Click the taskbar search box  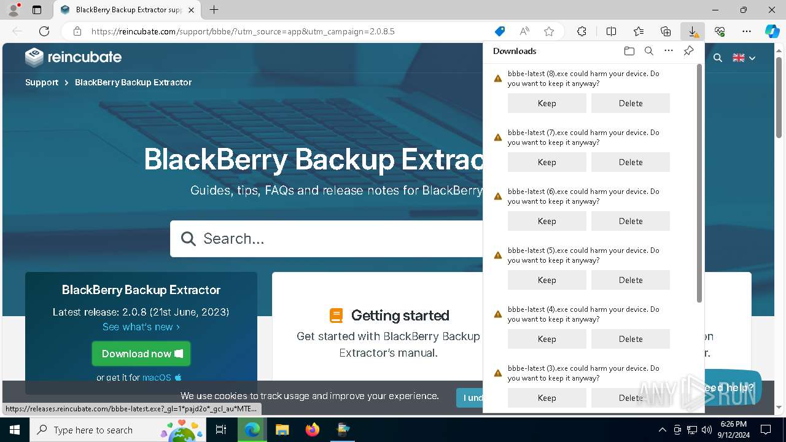coord(119,430)
